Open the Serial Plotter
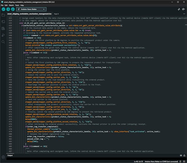Viewport: 187px width, 163px height. click(x=178, y=9)
